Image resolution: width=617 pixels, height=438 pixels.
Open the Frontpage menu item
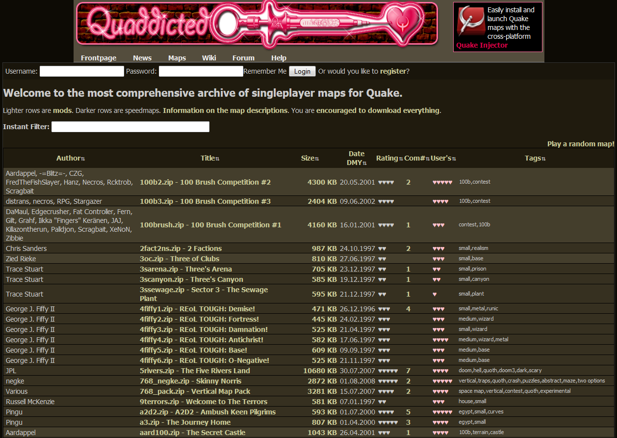99,58
